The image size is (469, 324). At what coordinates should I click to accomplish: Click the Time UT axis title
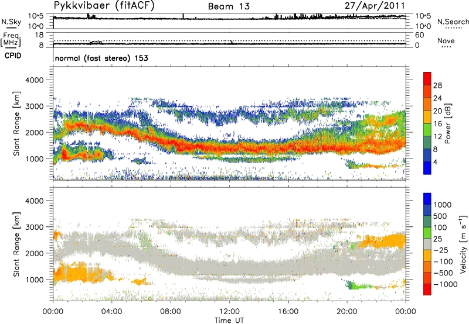(x=229, y=320)
